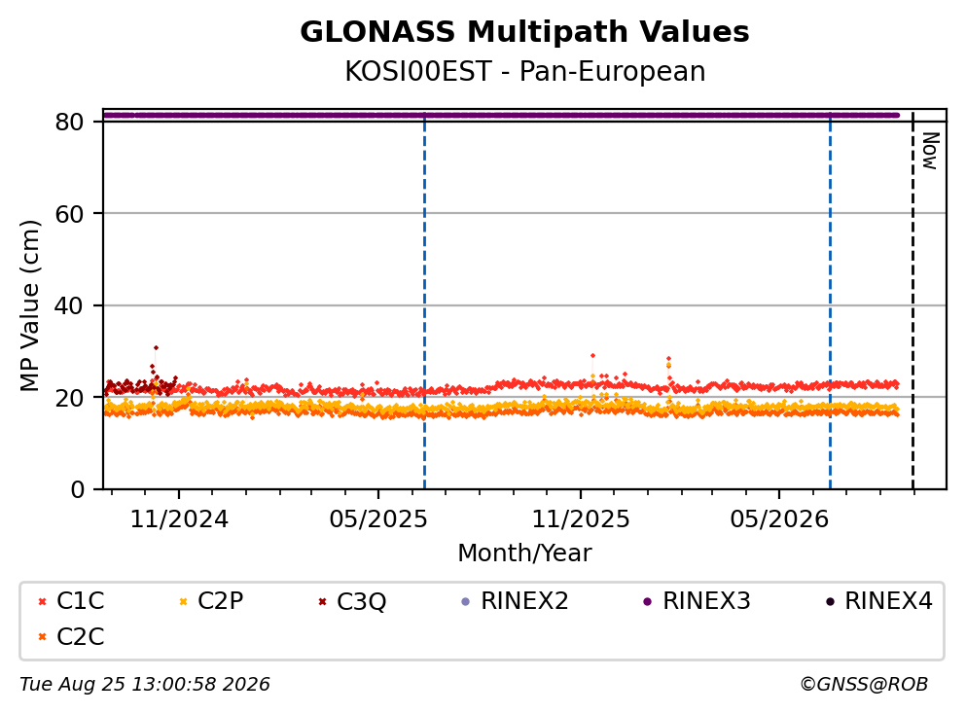
Task: Select the RINEX3 legend label
Action: coord(706,601)
